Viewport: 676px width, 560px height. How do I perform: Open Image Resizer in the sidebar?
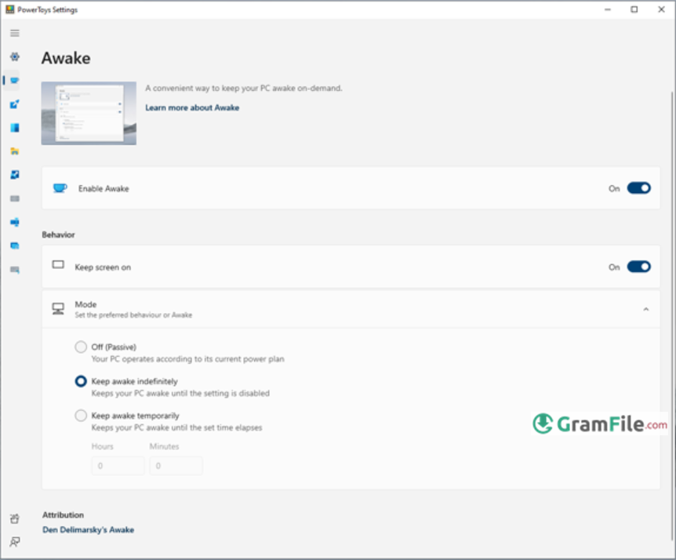(x=15, y=175)
